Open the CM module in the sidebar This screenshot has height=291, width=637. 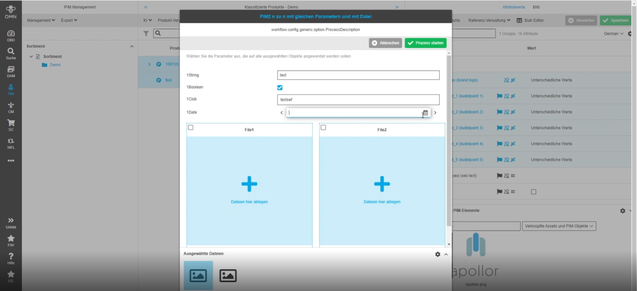click(x=11, y=108)
